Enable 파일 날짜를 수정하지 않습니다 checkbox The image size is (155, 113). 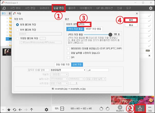(68, 53)
